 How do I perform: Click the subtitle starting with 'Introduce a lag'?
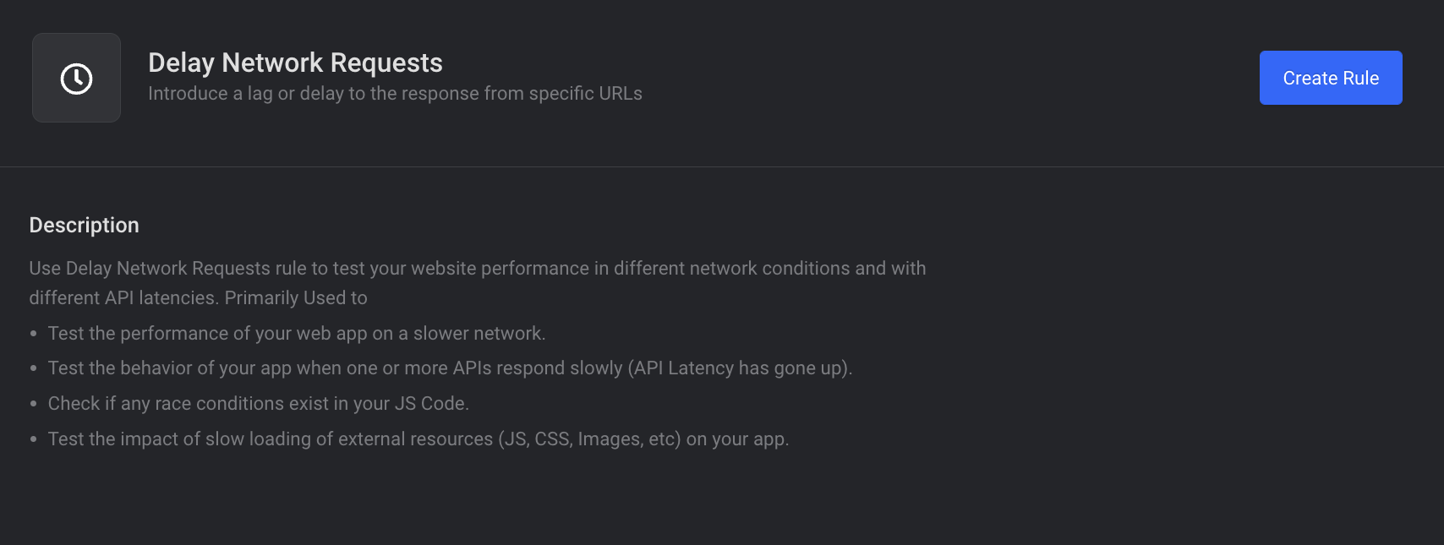tap(395, 94)
